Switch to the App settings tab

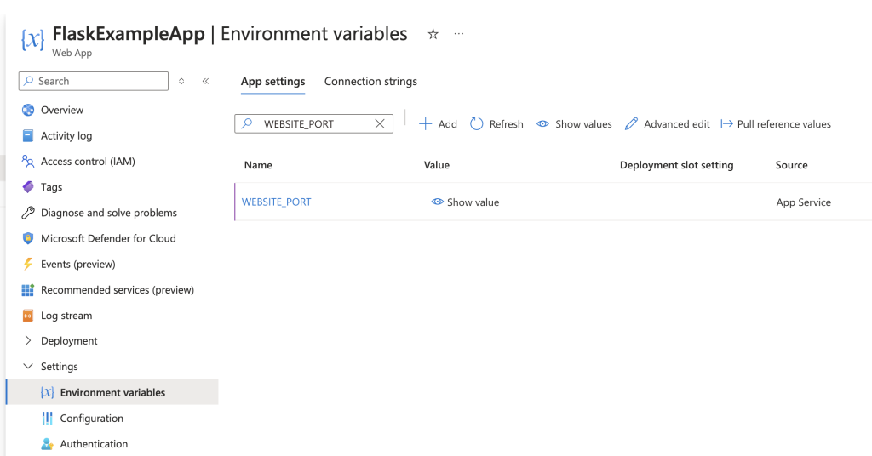(x=273, y=81)
